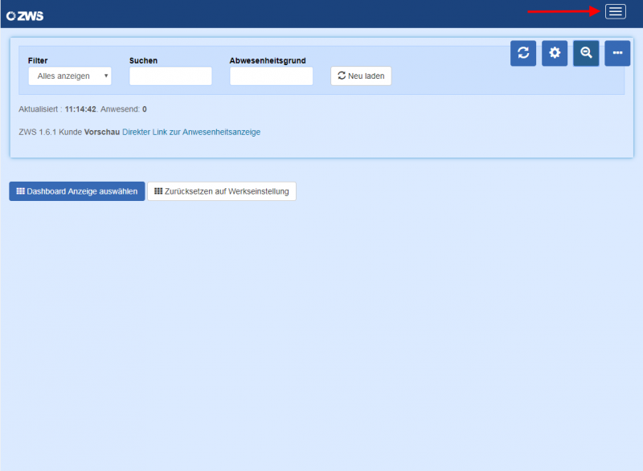Open the three-dots more options button
643x471 pixels.
point(617,53)
